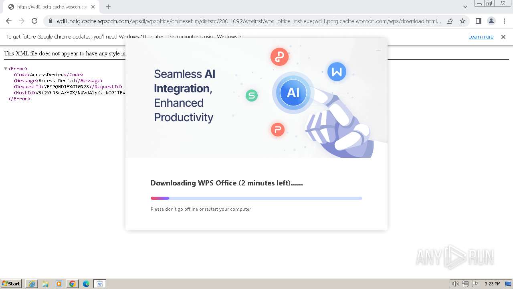Open Chrome side panel
Image resolution: width=513 pixels, height=289 pixels.
478,21
